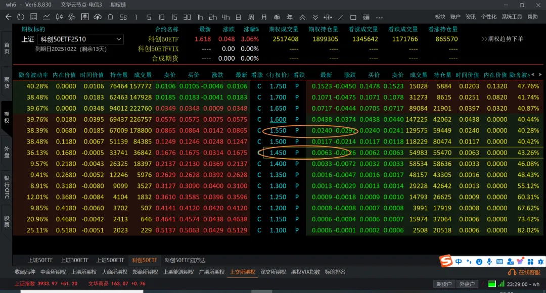
Task: Open the quote list icon
Action: coord(34,17)
